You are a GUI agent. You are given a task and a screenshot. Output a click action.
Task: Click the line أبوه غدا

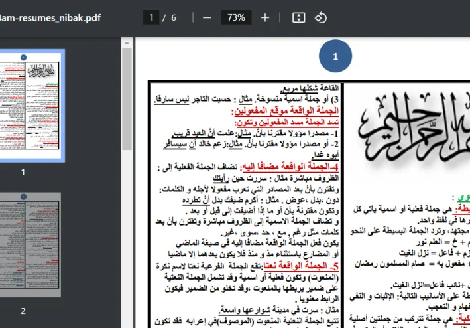[x=325, y=156]
